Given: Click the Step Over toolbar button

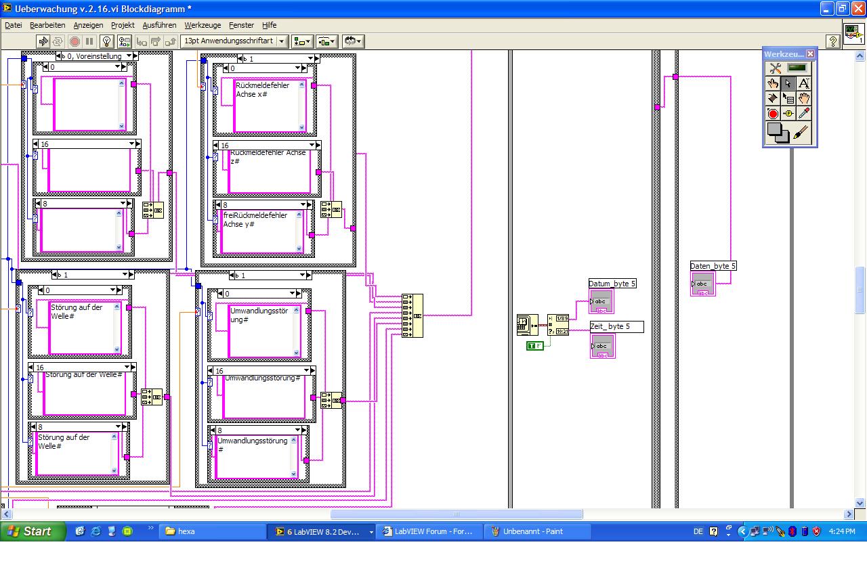Looking at the screenshot, I should (156, 41).
